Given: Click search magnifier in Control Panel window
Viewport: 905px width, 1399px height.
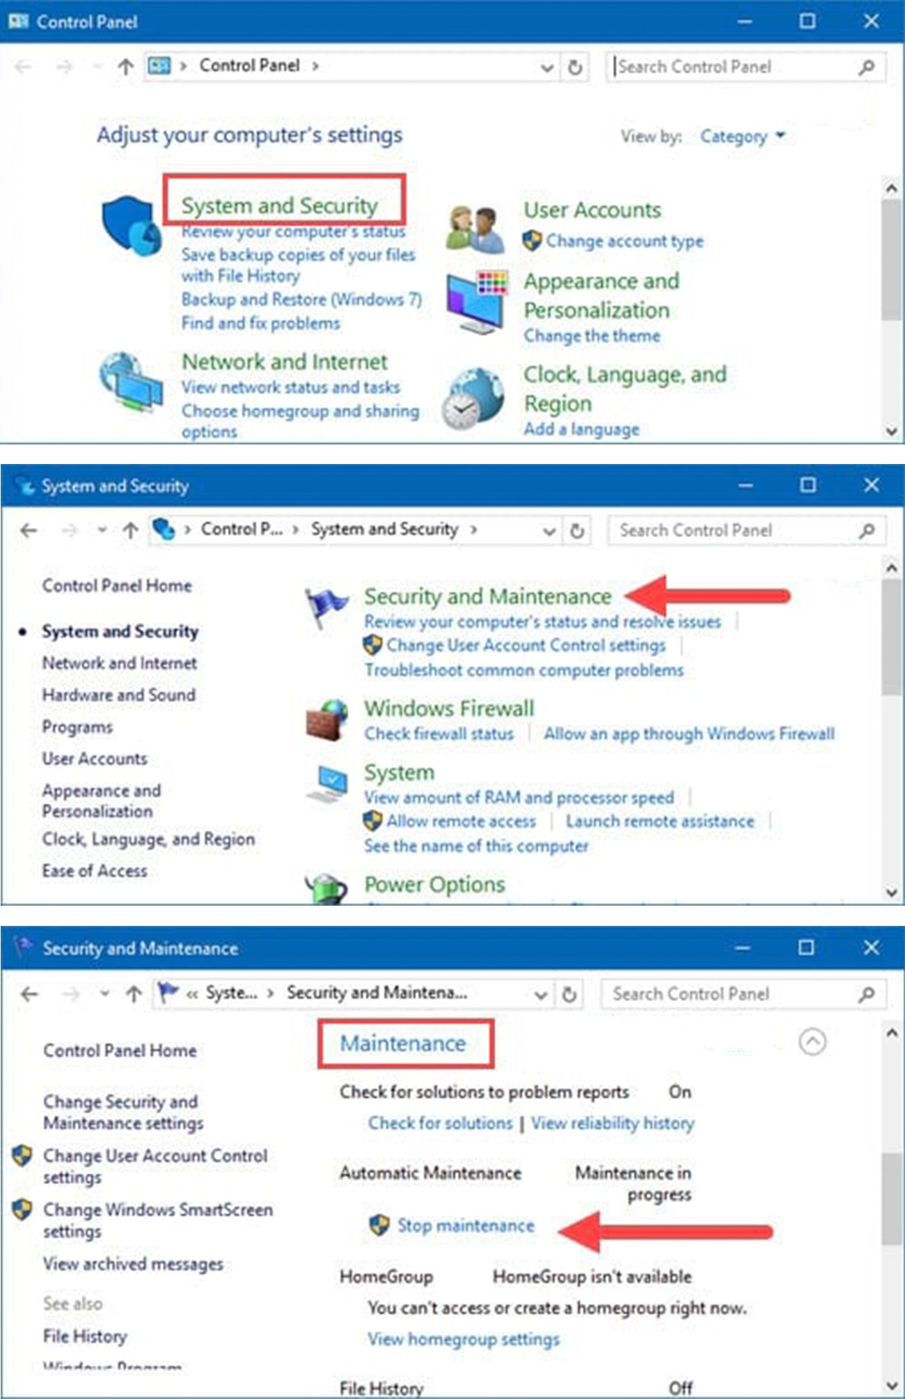Looking at the screenshot, I should [x=867, y=67].
